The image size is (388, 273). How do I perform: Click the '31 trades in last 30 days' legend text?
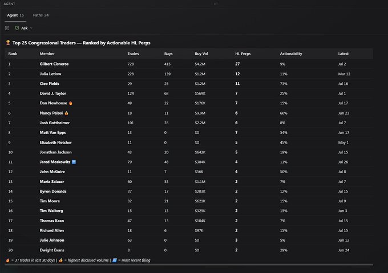click(x=35, y=260)
